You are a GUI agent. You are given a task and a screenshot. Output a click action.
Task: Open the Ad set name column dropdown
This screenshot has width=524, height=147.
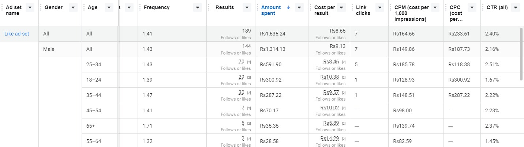point(30,8)
